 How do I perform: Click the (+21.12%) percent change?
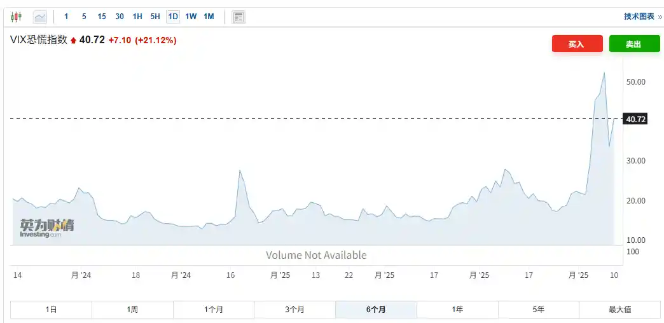point(155,40)
